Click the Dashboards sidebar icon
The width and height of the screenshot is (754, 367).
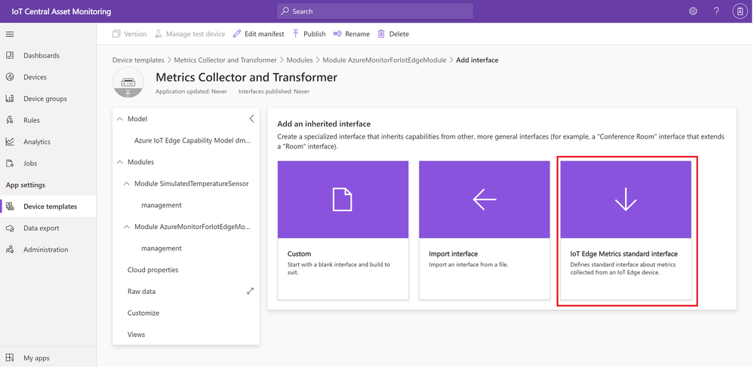point(10,55)
